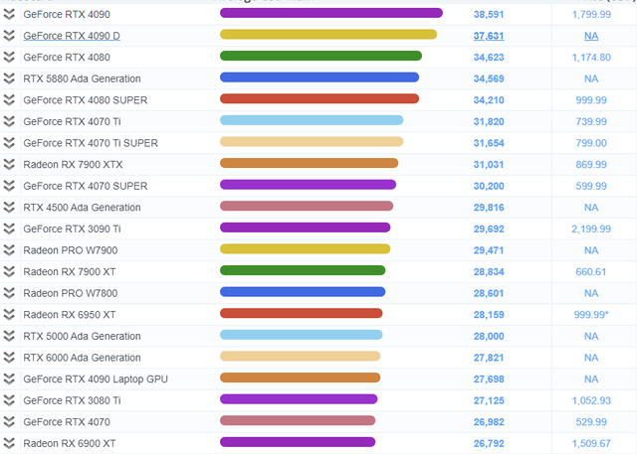Click chevron icon beside GeForce RTX 4070 Ti
This screenshot has width=637, height=454.
tap(9, 121)
